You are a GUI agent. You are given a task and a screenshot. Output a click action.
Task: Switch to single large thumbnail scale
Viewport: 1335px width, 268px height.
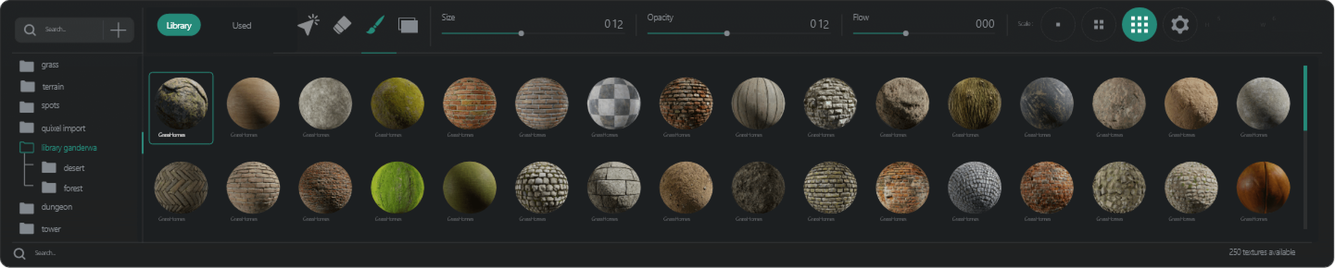pos(1058,24)
